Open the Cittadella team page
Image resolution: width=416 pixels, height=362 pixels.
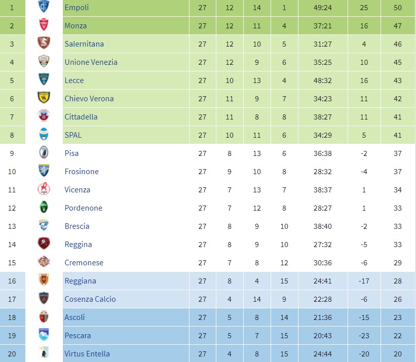(81, 117)
